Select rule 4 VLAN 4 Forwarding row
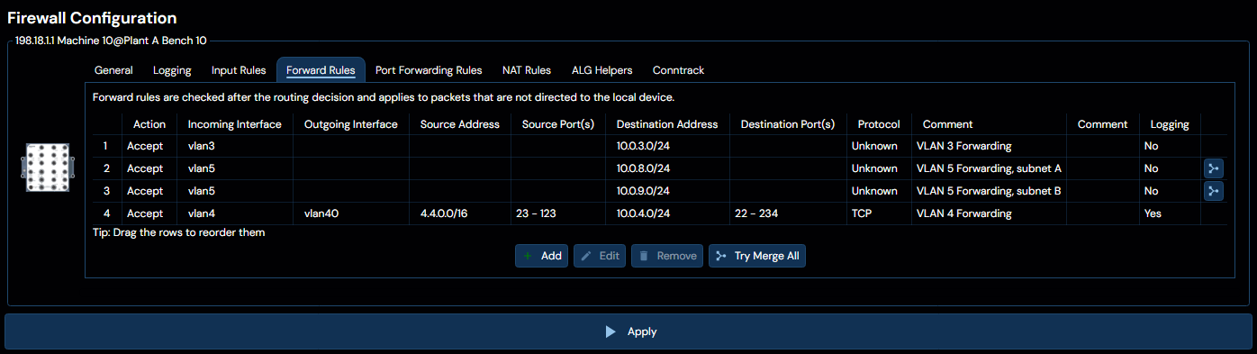 click(659, 213)
